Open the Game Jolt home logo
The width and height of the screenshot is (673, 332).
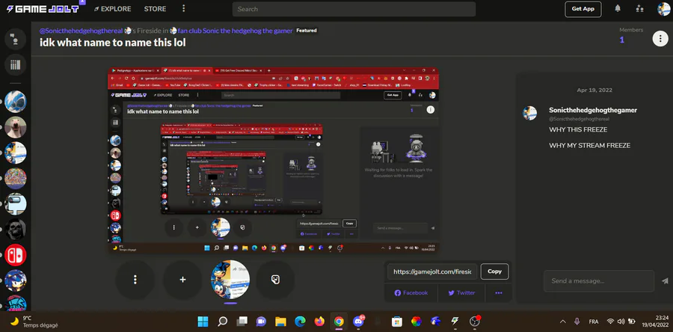[x=43, y=8]
